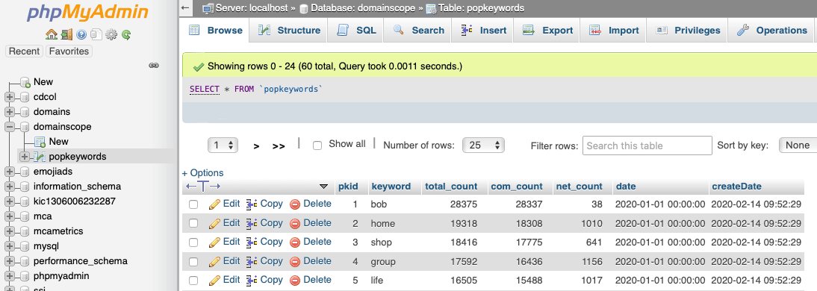Click the Copy icon for life row
The width and height of the screenshot is (817, 291).
click(252, 280)
